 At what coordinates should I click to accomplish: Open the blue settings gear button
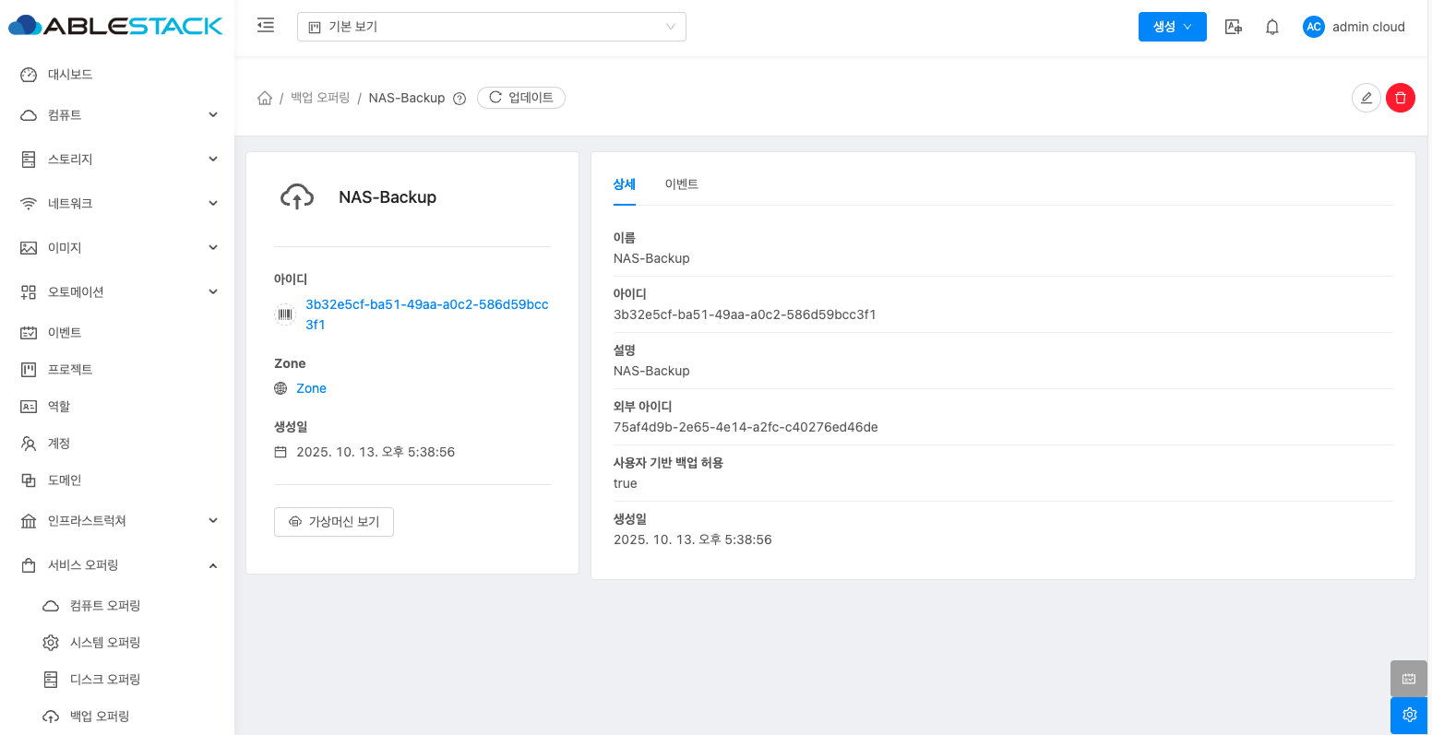point(1409,715)
